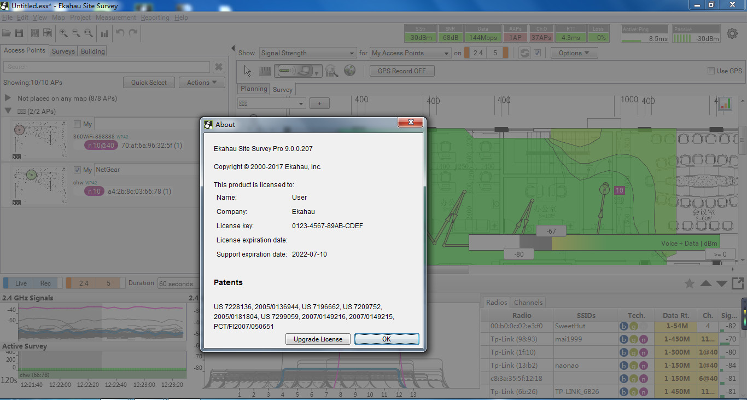The width and height of the screenshot is (747, 400).
Task: Open the Measurement menu
Action: tap(116, 18)
